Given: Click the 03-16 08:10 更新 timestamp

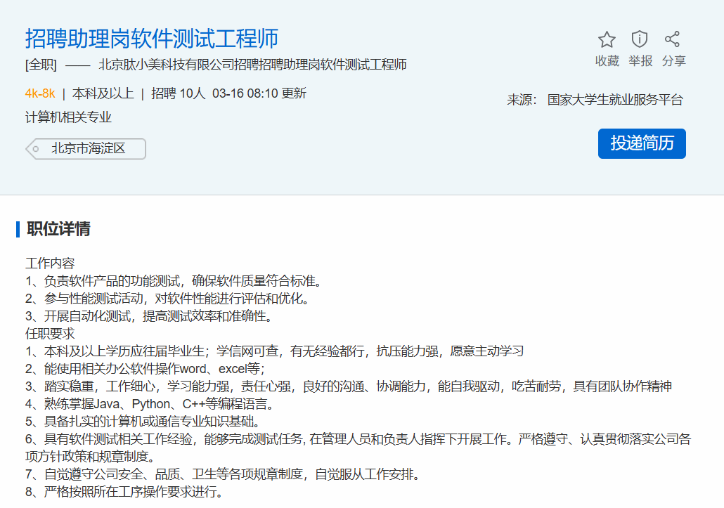Looking at the screenshot, I should pyautogui.click(x=259, y=93).
